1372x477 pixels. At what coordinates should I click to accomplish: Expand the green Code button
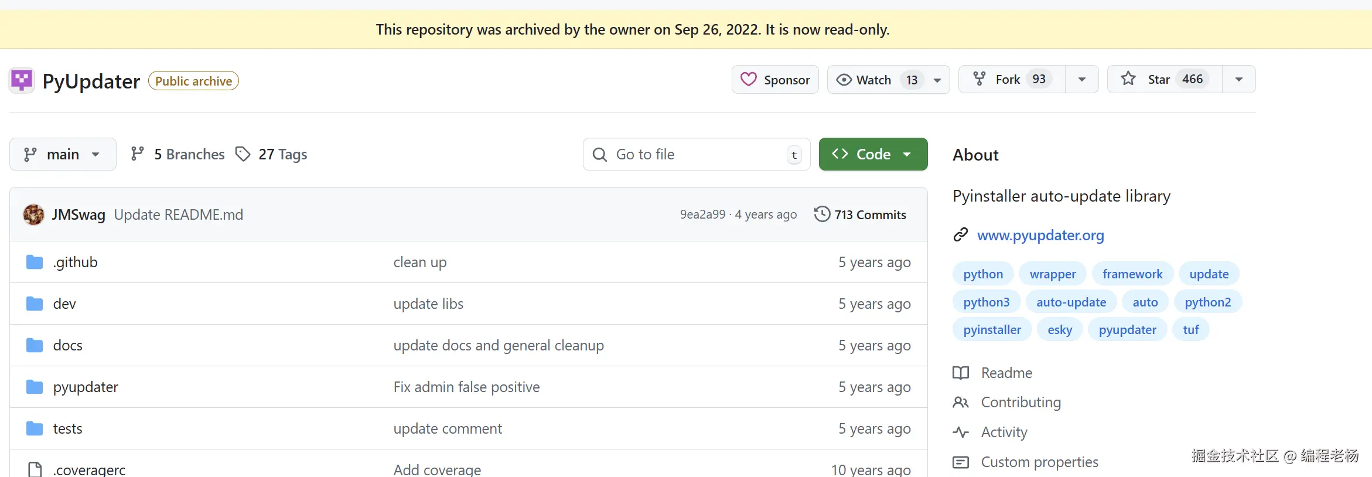tap(873, 154)
